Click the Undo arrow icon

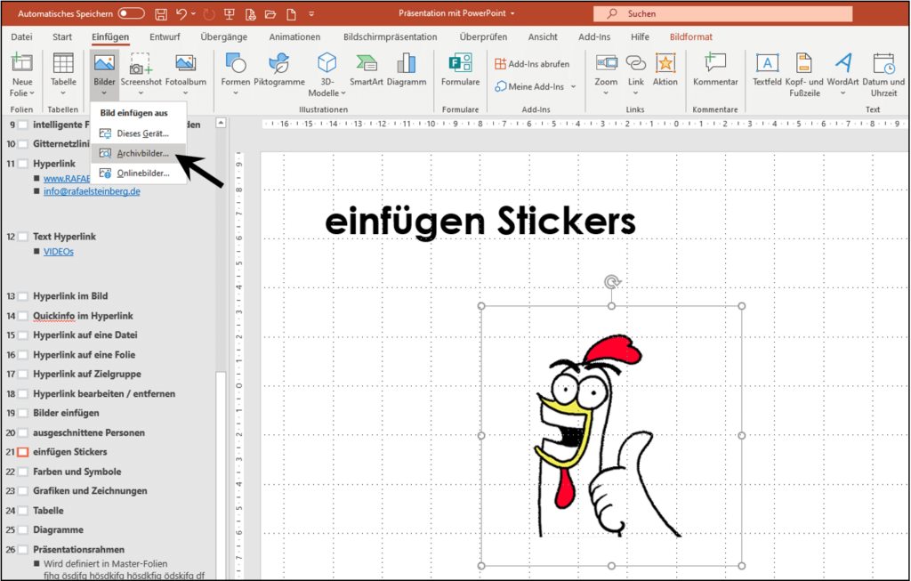(x=181, y=14)
